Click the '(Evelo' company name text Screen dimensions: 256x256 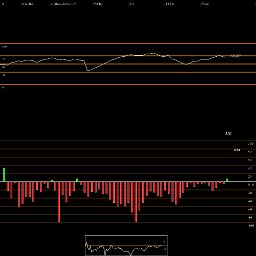[205, 4]
